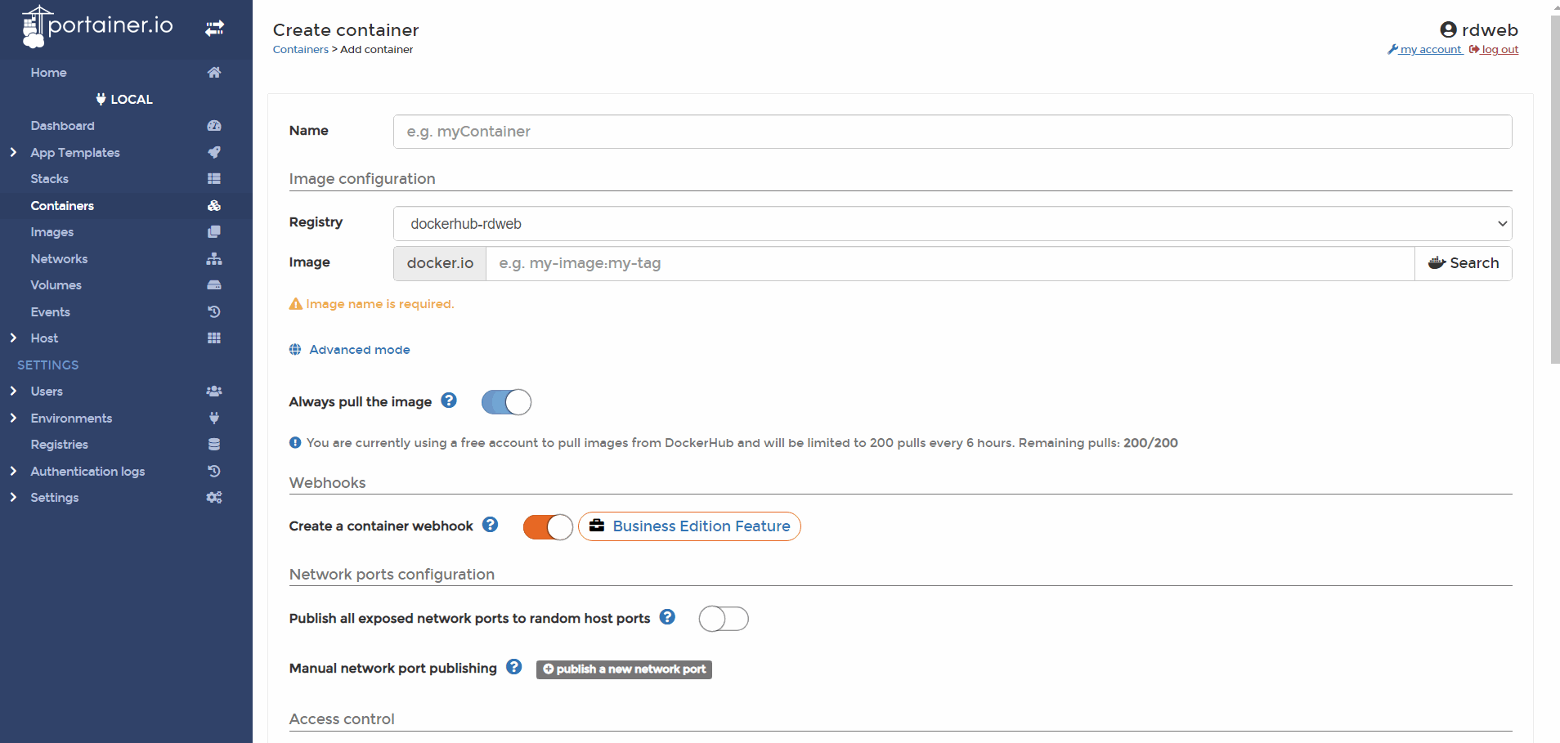Viewport: 1560px width, 743px height.
Task: Expand the Host menu entry
Action: (44, 338)
